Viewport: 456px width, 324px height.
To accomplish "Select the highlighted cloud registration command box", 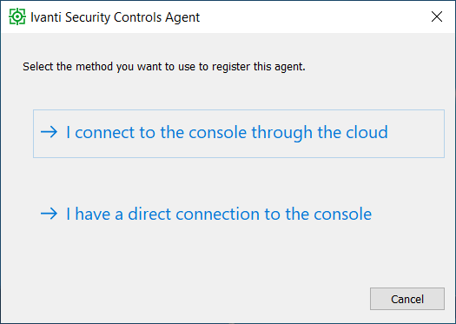I will pos(239,134).
